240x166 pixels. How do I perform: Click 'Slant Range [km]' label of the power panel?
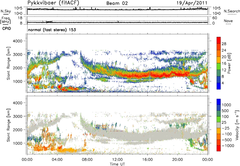pyautogui.click(x=8, y=63)
